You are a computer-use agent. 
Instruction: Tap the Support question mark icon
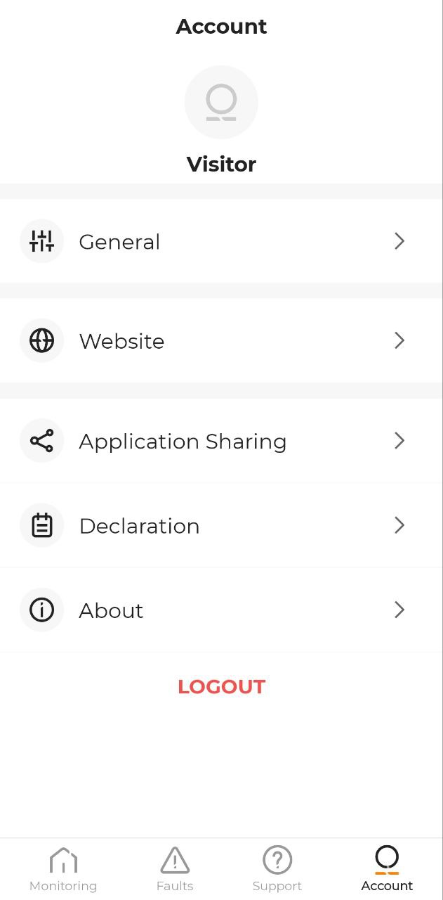coord(277,860)
